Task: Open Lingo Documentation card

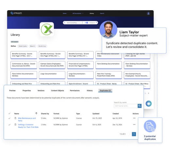Action: click(x=52, y=75)
